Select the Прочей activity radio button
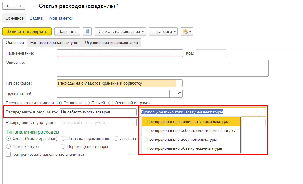Viewport: 303px width, 184px height. coord(87,103)
